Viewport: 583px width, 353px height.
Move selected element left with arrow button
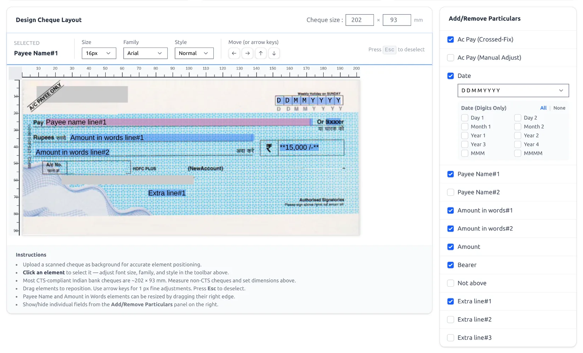click(234, 53)
